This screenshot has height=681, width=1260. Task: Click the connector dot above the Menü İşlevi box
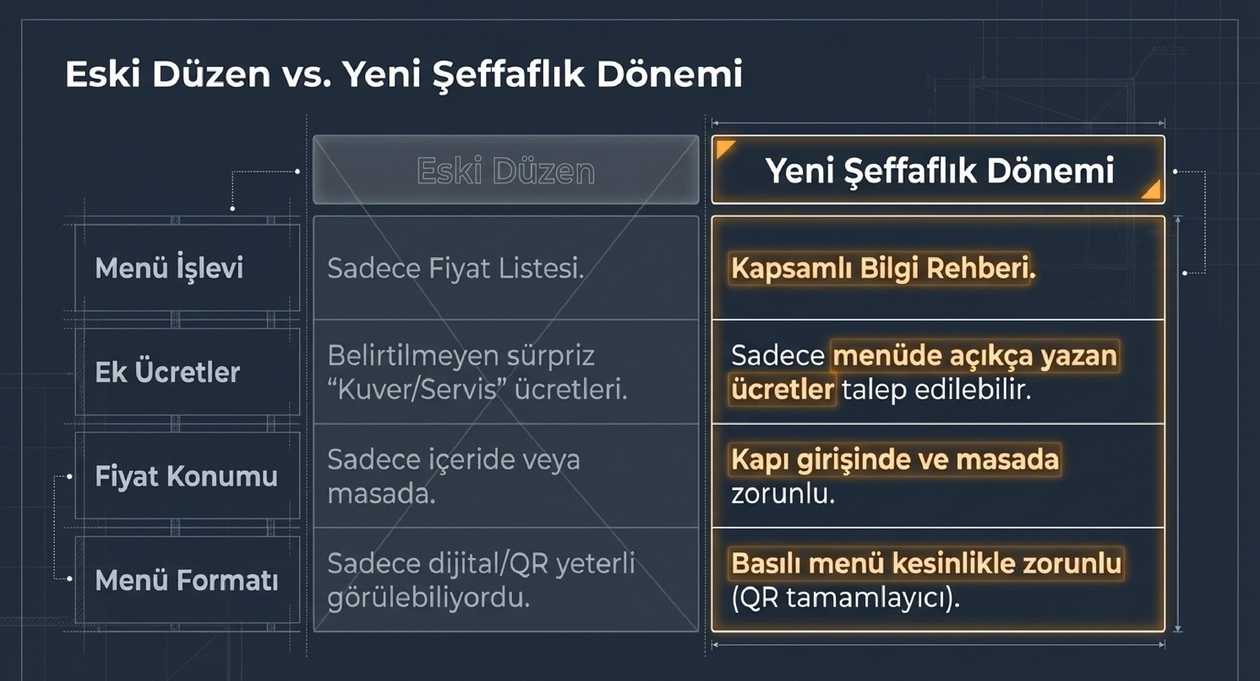[x=232, y=209]
